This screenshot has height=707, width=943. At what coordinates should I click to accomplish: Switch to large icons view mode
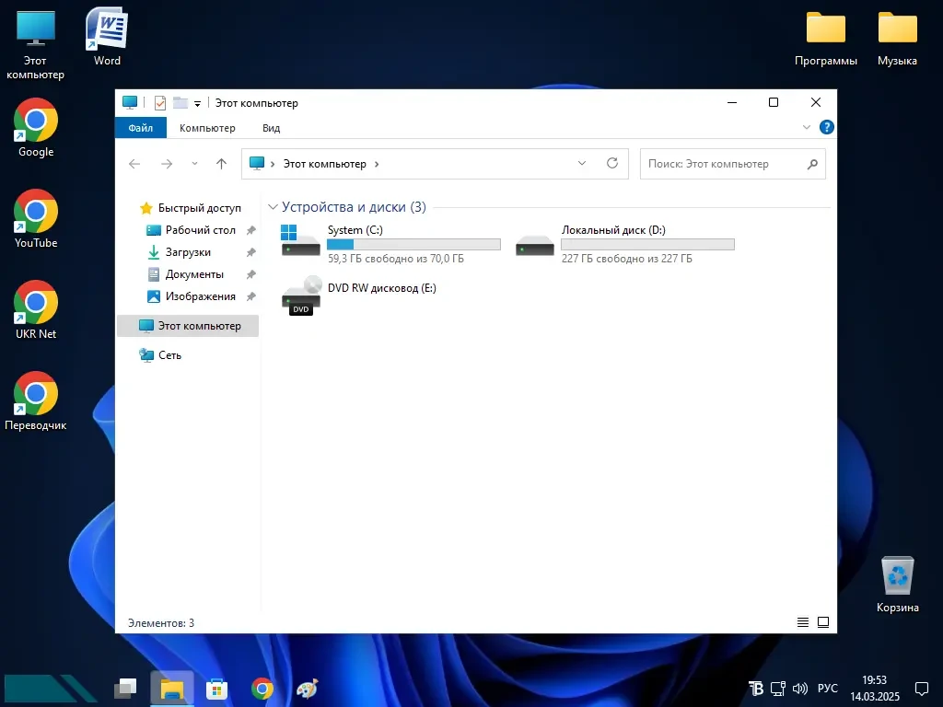coord(823,623)
